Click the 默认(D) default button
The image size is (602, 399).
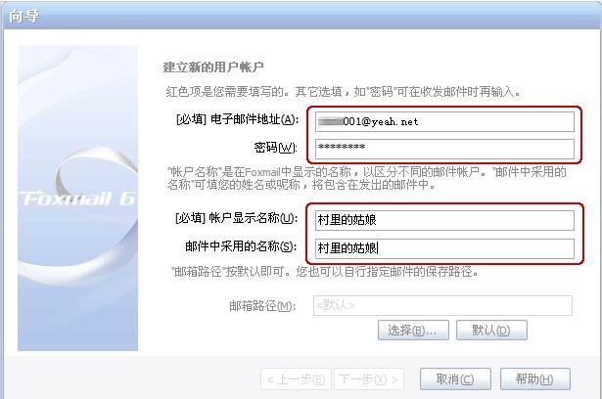(491, 330)
